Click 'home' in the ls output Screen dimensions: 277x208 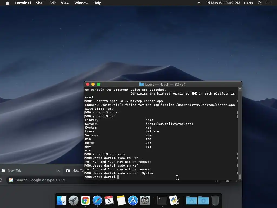click(x=149, y=120)
